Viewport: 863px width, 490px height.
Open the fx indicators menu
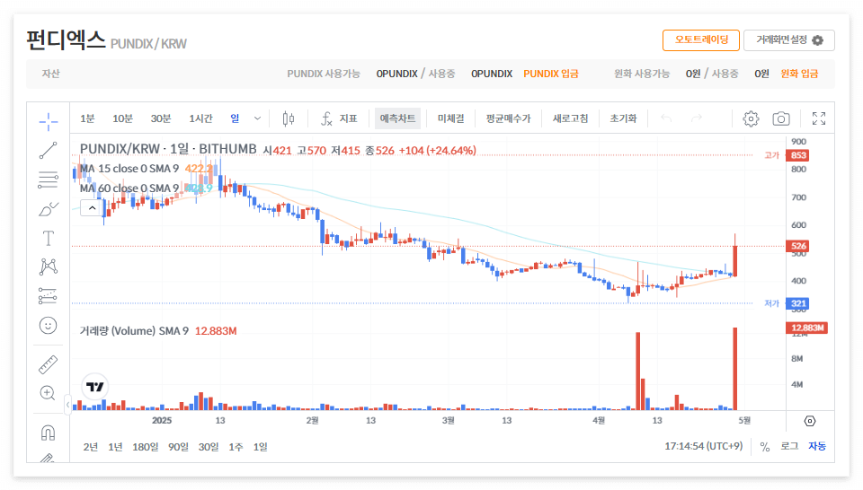[x=339, y=118]
